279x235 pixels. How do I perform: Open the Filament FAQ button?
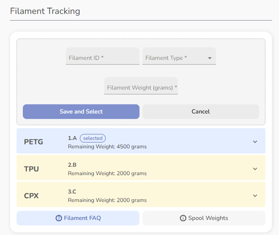click(78, 218)
